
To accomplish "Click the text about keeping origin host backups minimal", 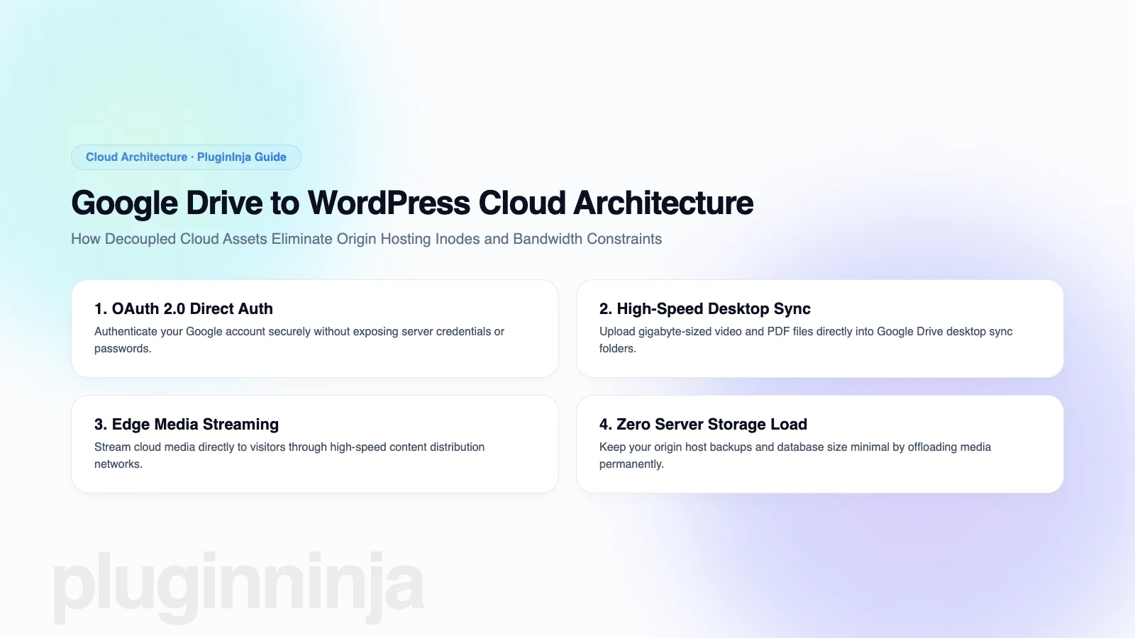I will (x=795, y=456).
